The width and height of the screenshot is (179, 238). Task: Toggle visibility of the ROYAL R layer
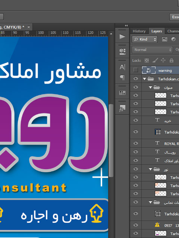pos(136,143)
